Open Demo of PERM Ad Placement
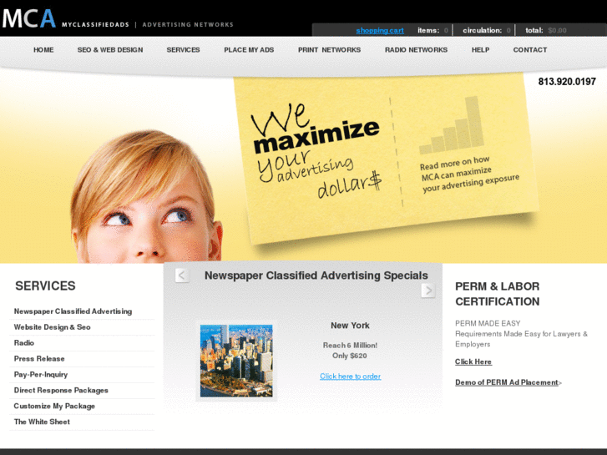Viewport: 607px width, 455px height. [x=507, y=382]
